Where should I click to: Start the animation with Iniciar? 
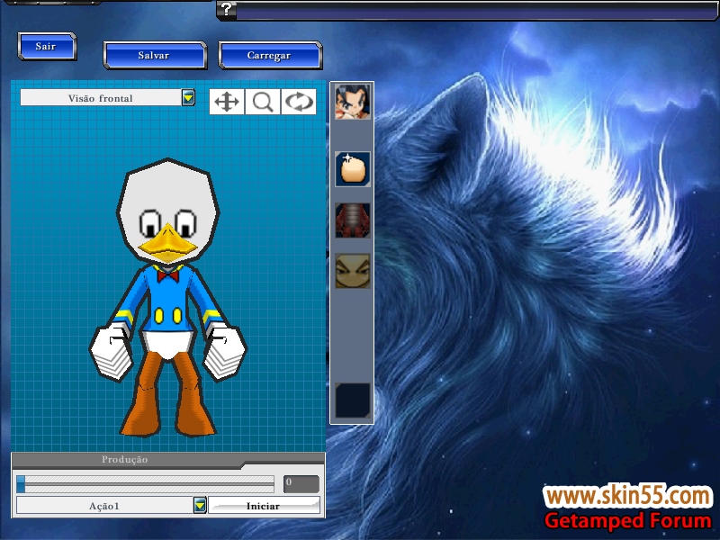coord(264,506)
